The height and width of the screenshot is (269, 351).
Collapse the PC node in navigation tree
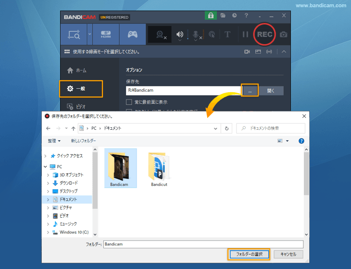pyautogui.click(x=46, y=167)
